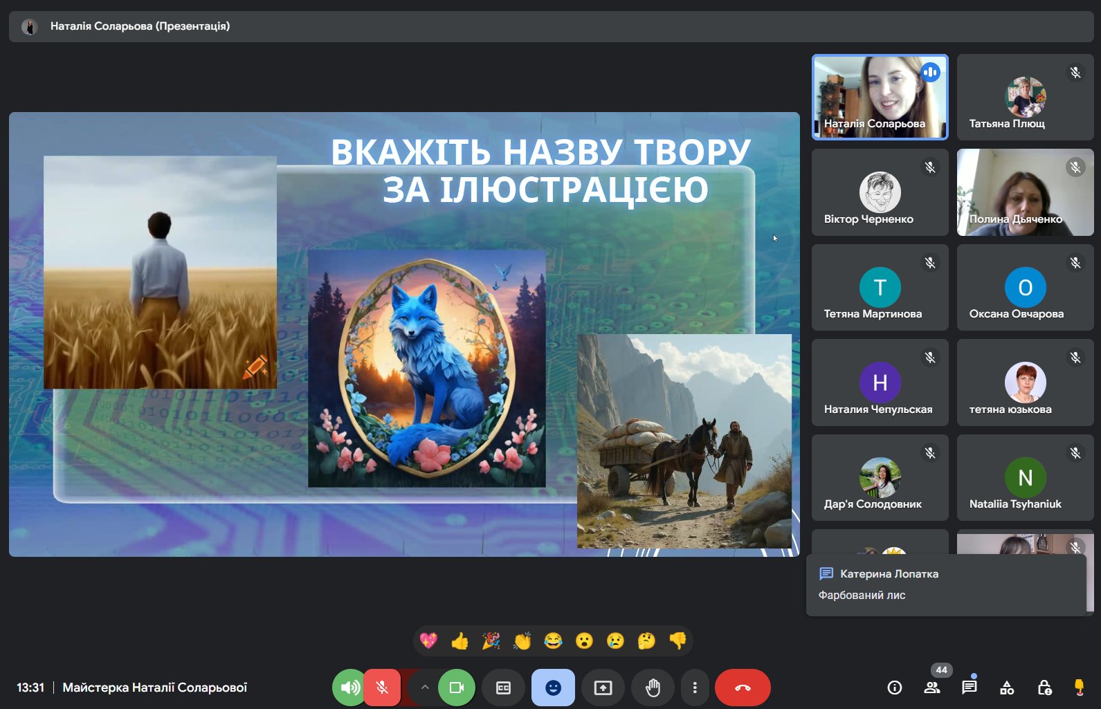
Task: Click Полина Дьяченко's video tile
Action: (1025, 193)
